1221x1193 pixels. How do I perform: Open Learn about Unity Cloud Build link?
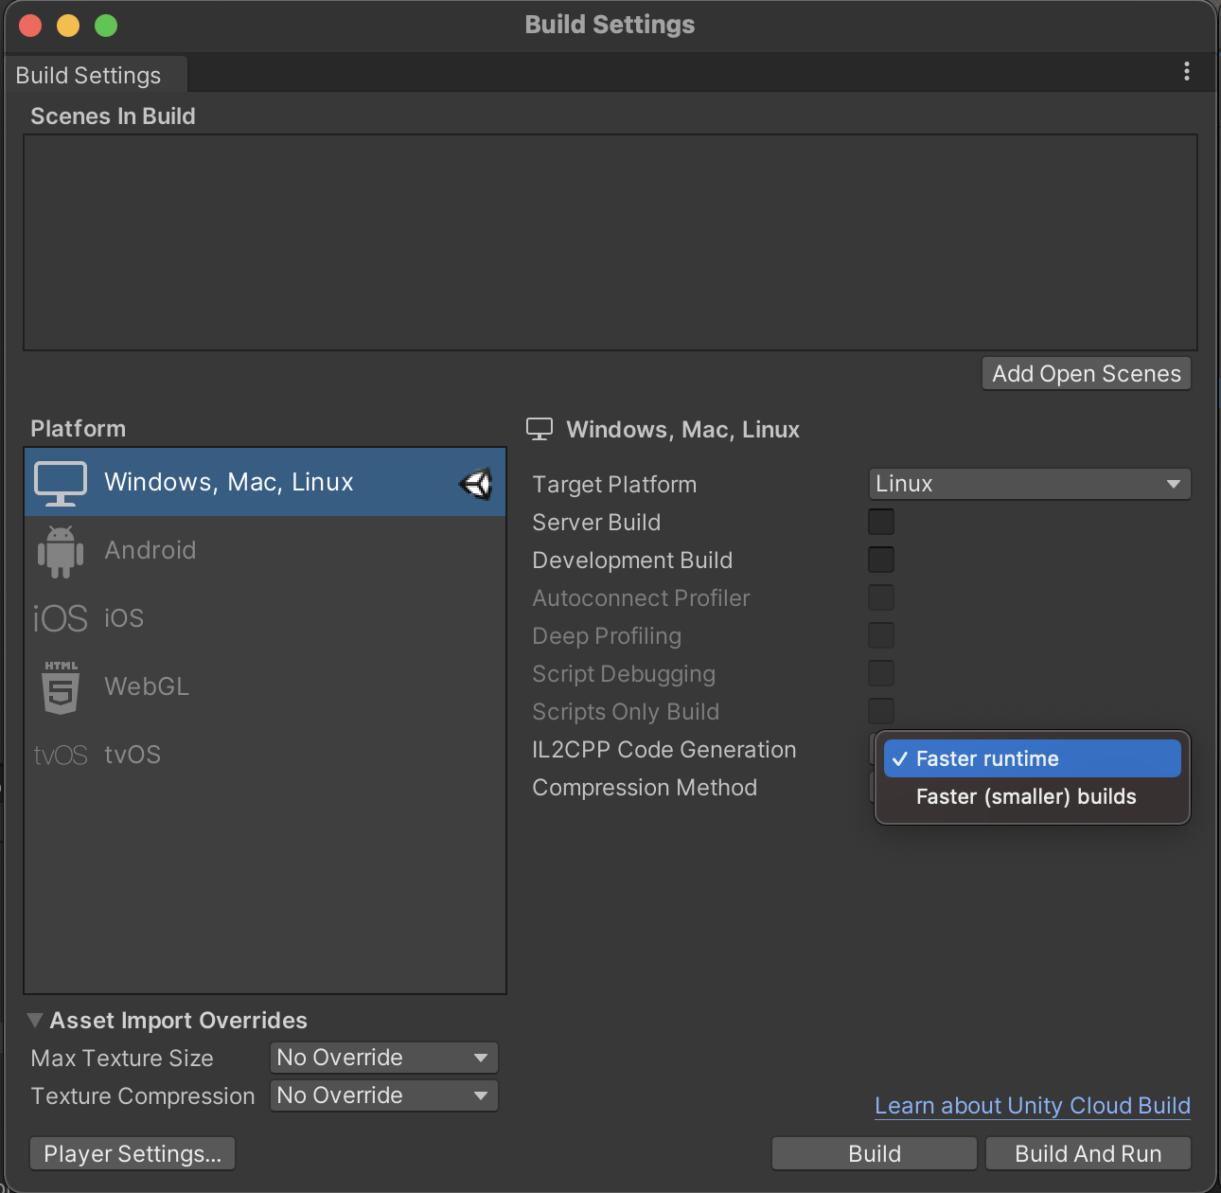(x=1032, y=1106)
